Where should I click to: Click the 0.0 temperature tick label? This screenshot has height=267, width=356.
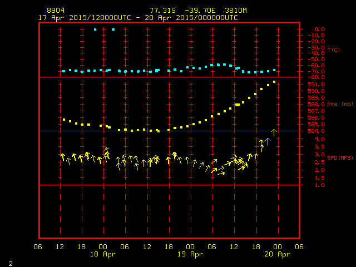pos(320,29)
